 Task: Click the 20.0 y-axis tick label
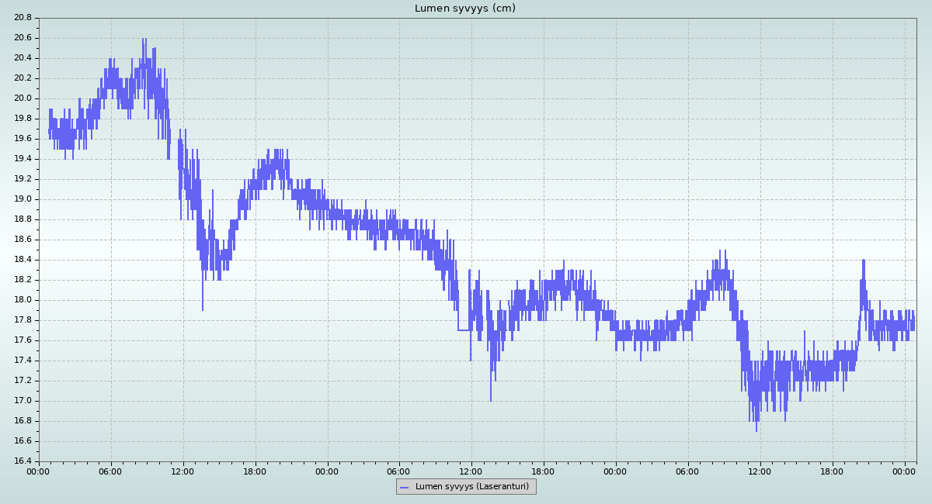click(23, 98)
